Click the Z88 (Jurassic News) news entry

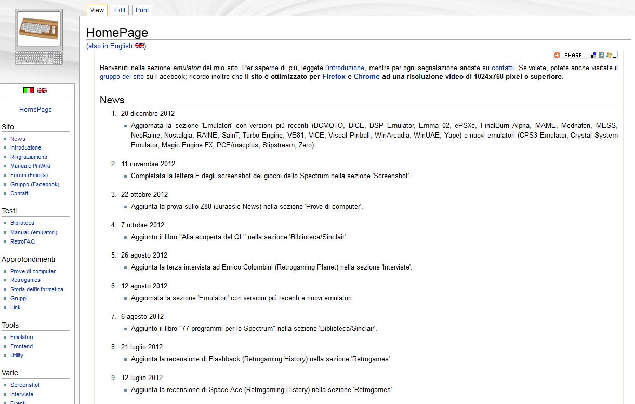point(247,206)
